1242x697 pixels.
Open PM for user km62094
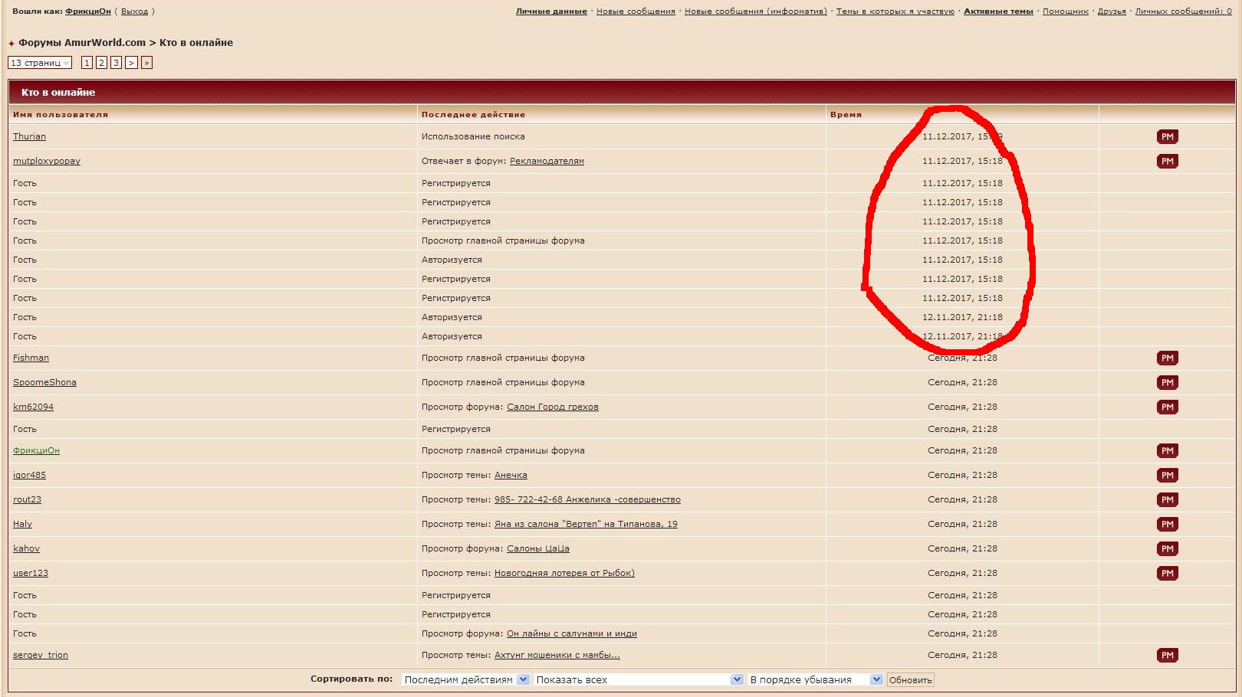[1167, 407]
